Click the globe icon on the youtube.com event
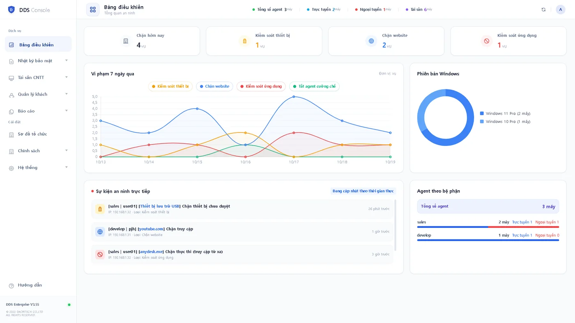 [100, 232]
